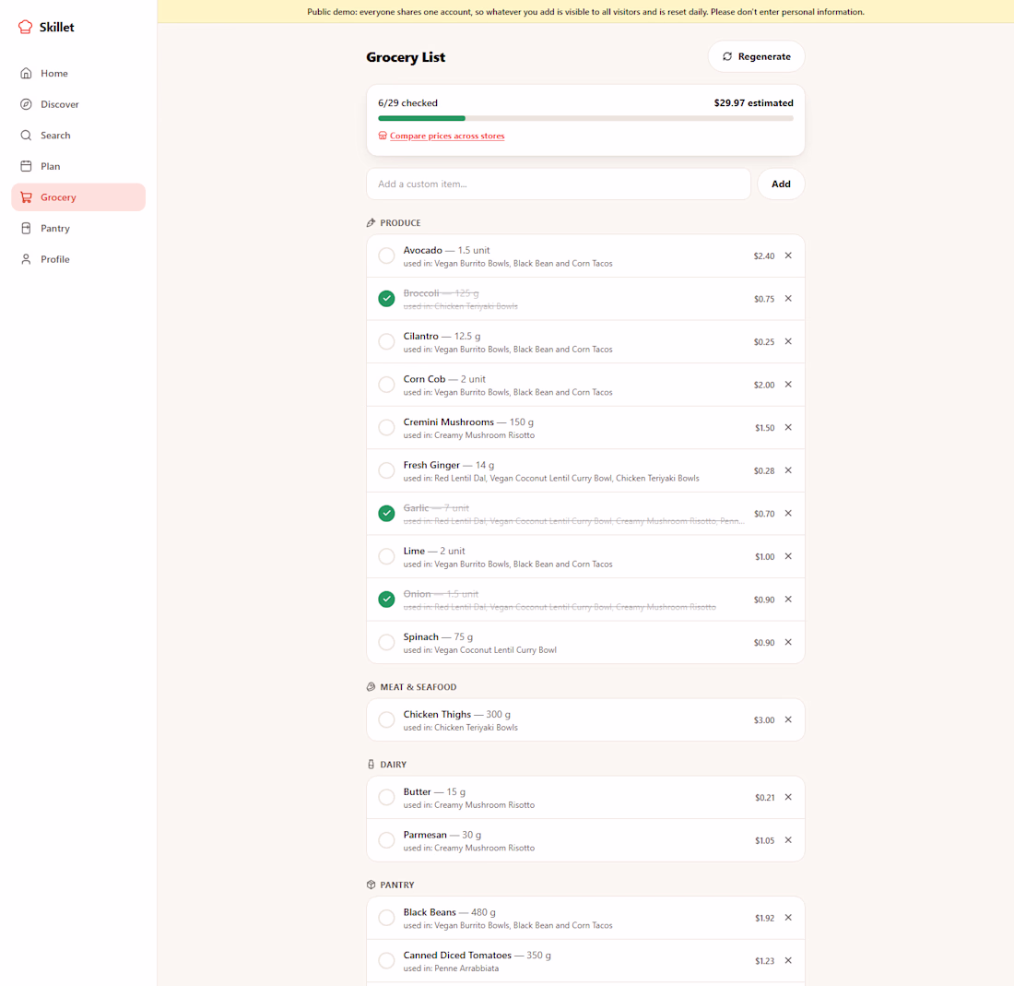Image resolution: width=1014 pixels, height=986 pixels.
Task: Uncheck the Garlic checkbox
Action: tap(387, 513)
